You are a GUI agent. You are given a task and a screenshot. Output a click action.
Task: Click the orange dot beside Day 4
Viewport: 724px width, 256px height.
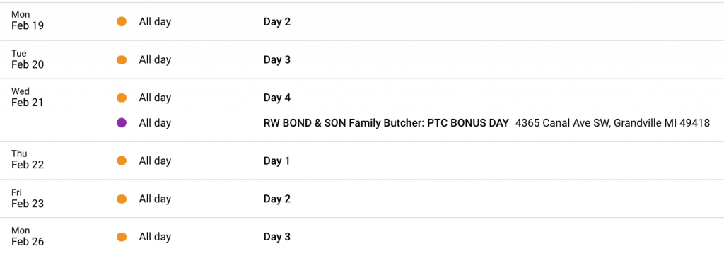122,98
